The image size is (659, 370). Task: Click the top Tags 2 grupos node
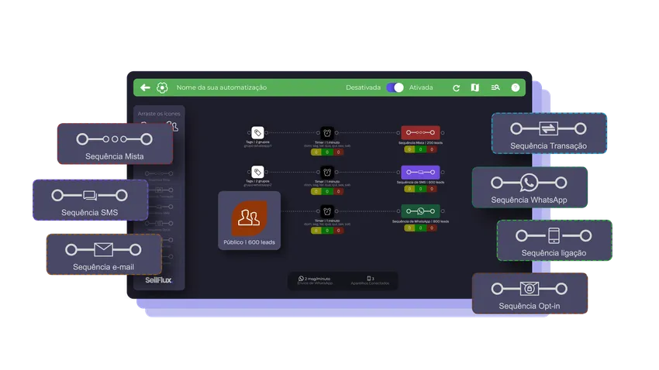pos(257,133)
